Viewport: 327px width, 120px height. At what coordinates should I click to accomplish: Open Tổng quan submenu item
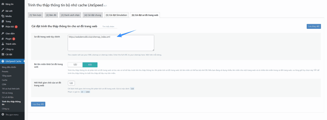7,76
